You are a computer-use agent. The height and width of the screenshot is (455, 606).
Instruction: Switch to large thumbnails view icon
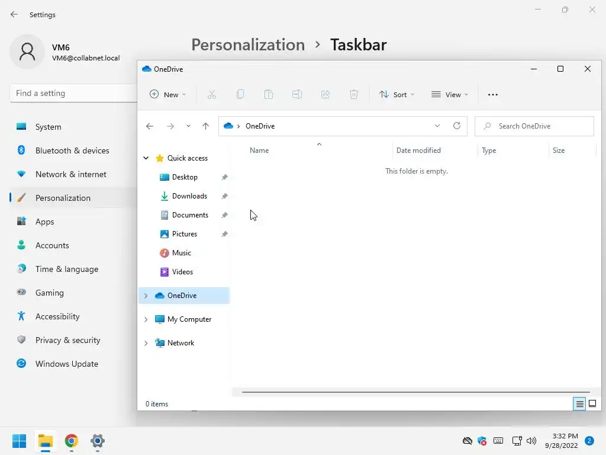[592, 404]
